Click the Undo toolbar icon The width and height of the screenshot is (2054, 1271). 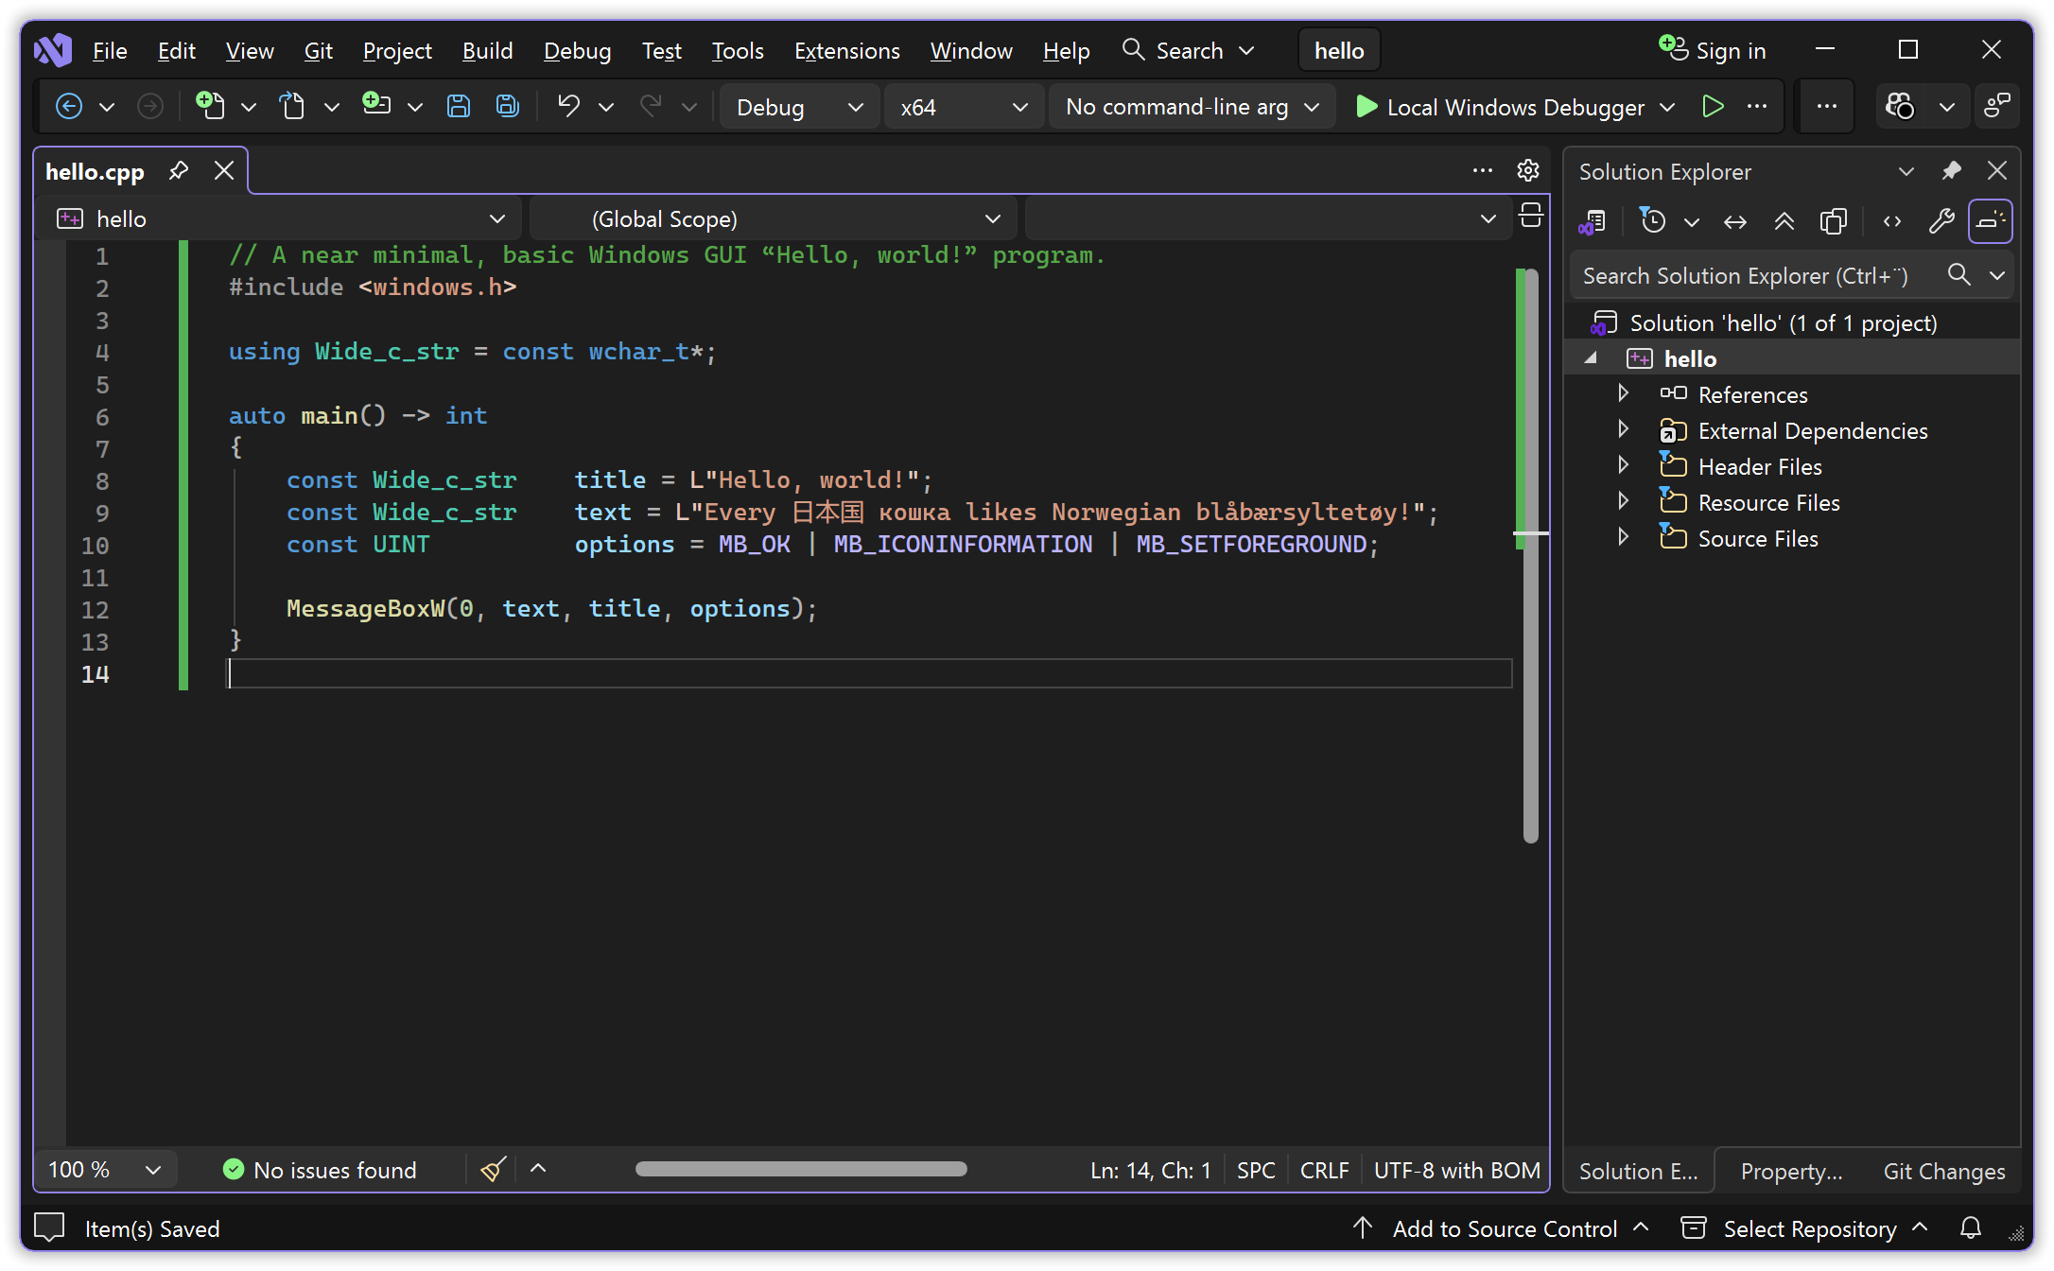point(568,107)
